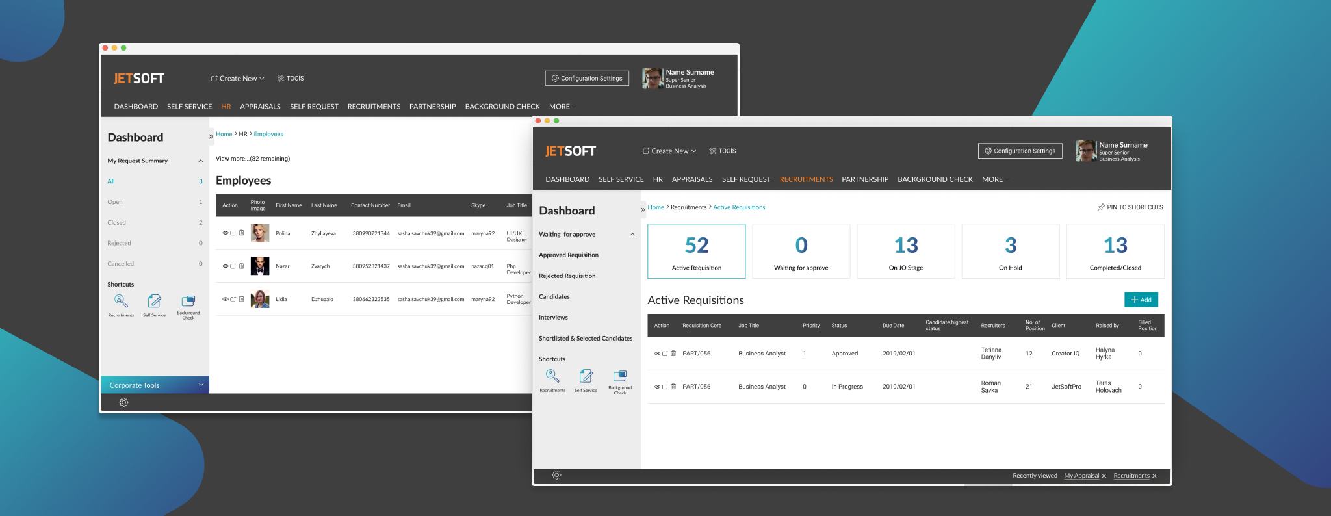This screenshot has width=1331, height=516.
Task: Click the Add button for Active Requisitions
Action: pos(1141,300)
